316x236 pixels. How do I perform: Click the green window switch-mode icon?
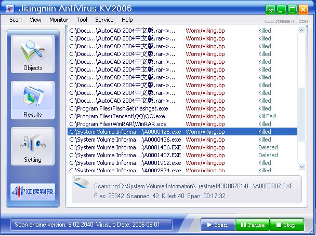tap(270, 9)
